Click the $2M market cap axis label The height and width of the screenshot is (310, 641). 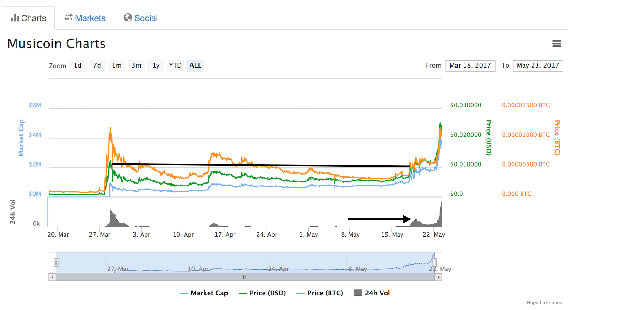35,164
